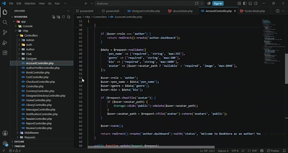288x153 pixels.
Task: Open errors and warnings in status bar
Action: (x=15, y=151)
